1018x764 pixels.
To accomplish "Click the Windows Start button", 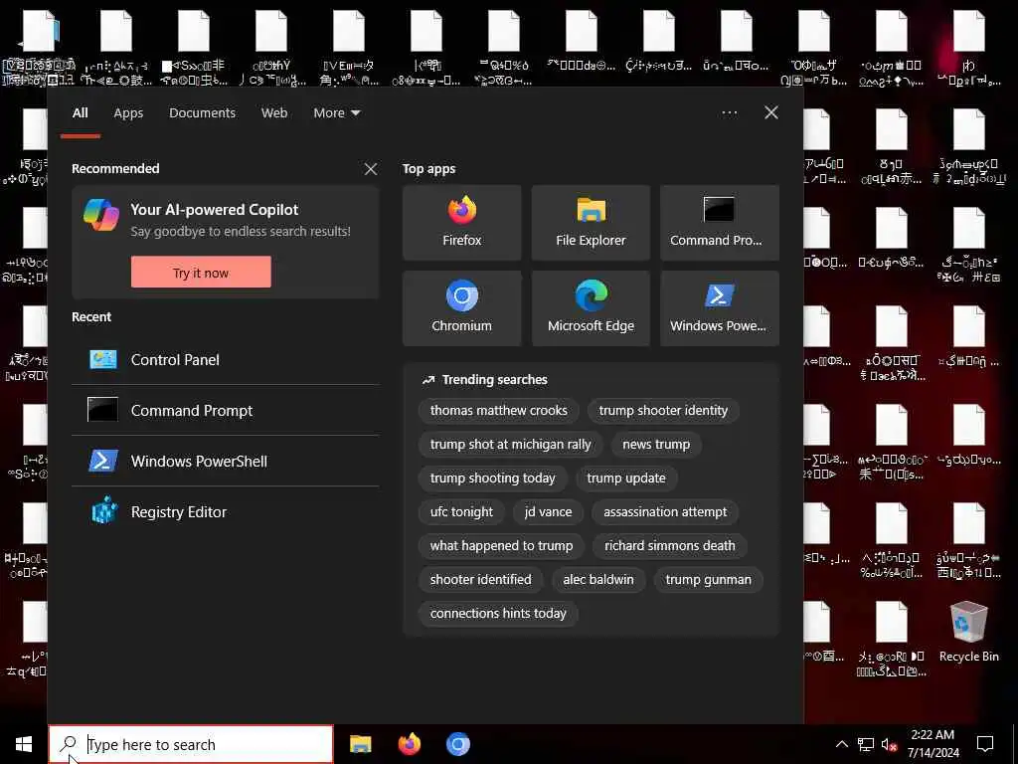I will [24, 744].
